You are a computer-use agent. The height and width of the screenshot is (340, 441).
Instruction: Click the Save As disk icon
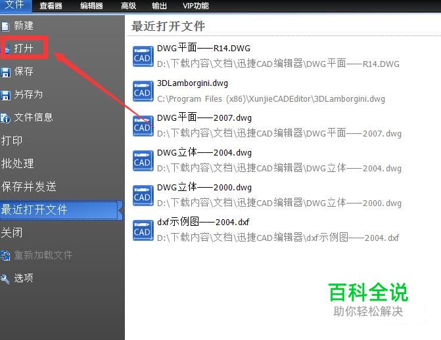point(5,95)
